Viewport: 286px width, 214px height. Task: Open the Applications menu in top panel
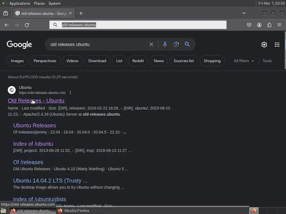pos(20,3)
